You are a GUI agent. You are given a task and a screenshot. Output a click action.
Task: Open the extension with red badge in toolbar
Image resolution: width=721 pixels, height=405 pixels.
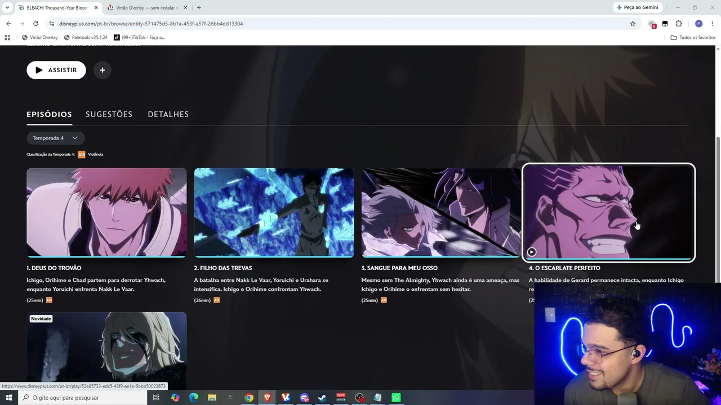652,24
